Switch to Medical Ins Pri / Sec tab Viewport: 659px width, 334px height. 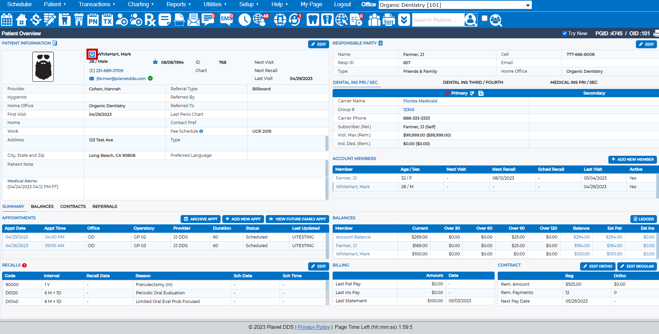coord(574,82)
